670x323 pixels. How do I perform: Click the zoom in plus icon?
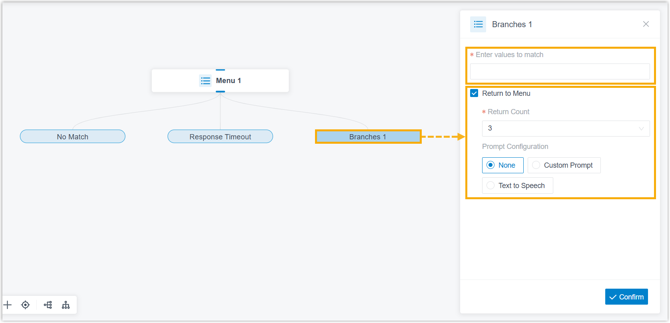point(8,305)
